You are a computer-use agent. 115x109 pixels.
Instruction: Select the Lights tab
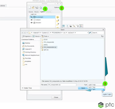[42, 12]
